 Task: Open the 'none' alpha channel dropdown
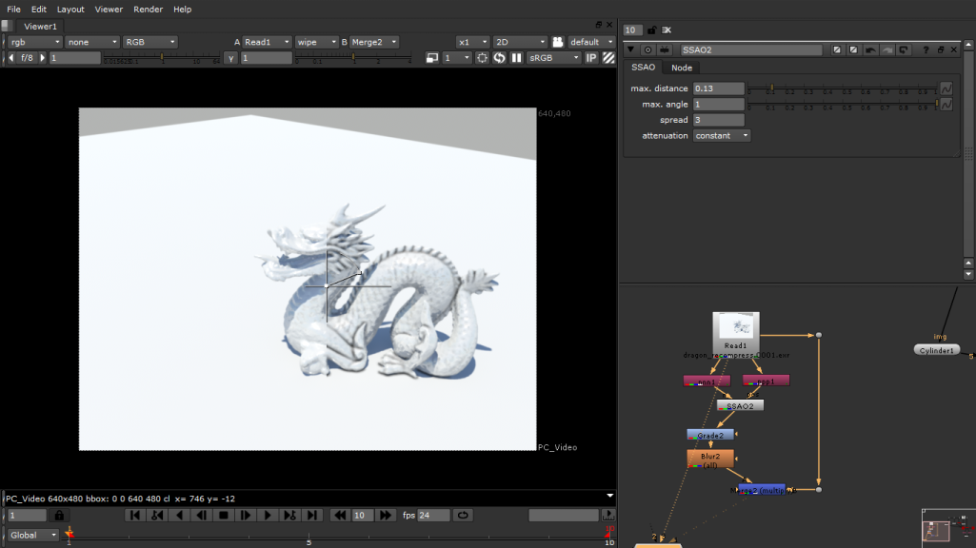tap(92, 42)
